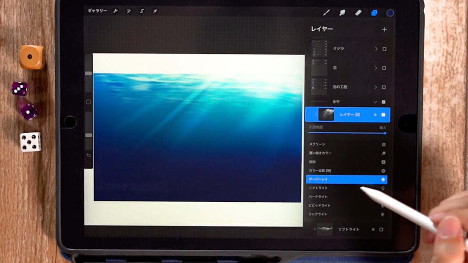Activate the Selection S-shaped tool

click(x=142, y=11)
